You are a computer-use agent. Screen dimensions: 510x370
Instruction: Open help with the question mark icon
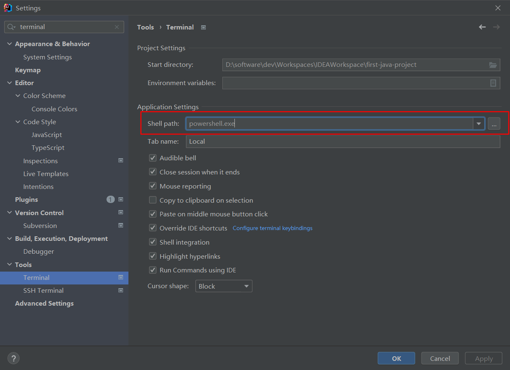(13, 358)
